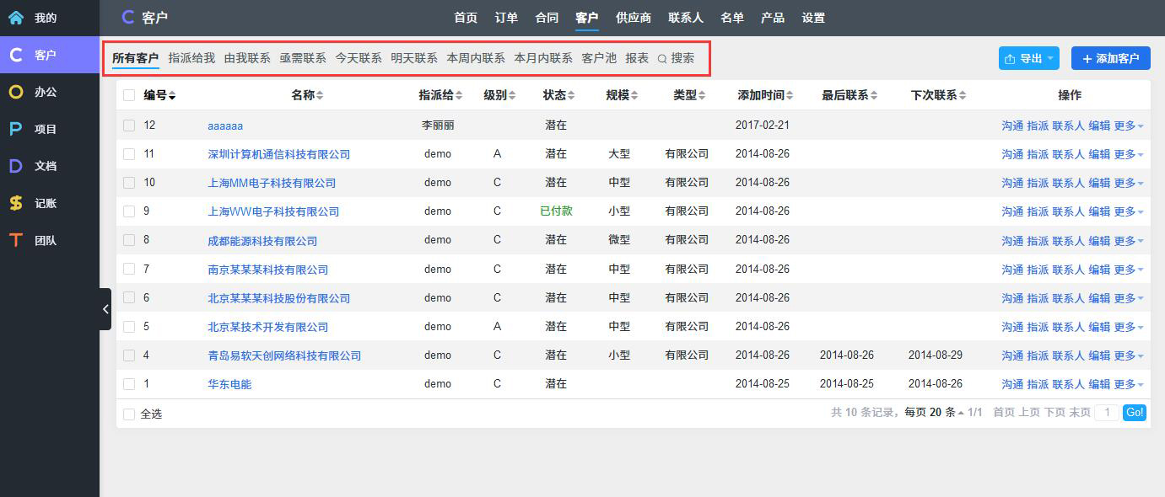Go to 订单 in top navigation
This screenshot has width=1165, height=497.
point(506,18)
